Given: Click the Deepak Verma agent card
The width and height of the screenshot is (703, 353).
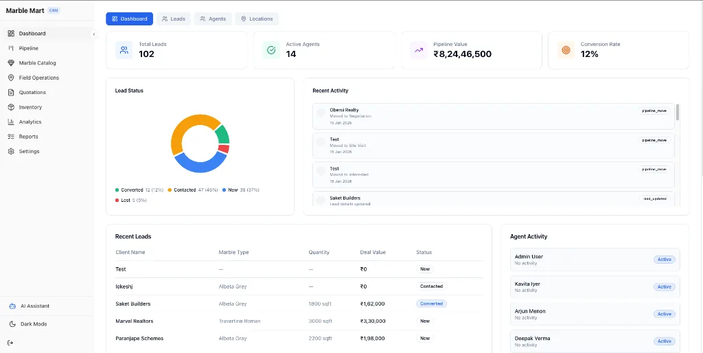Looking at the screenshot, I should (595, 341).
